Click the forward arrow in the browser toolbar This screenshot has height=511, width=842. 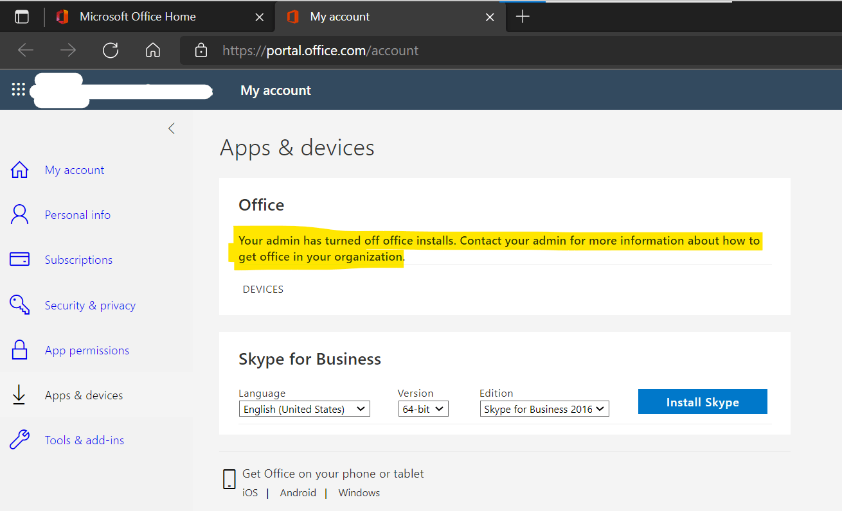[x=68, y=50]
